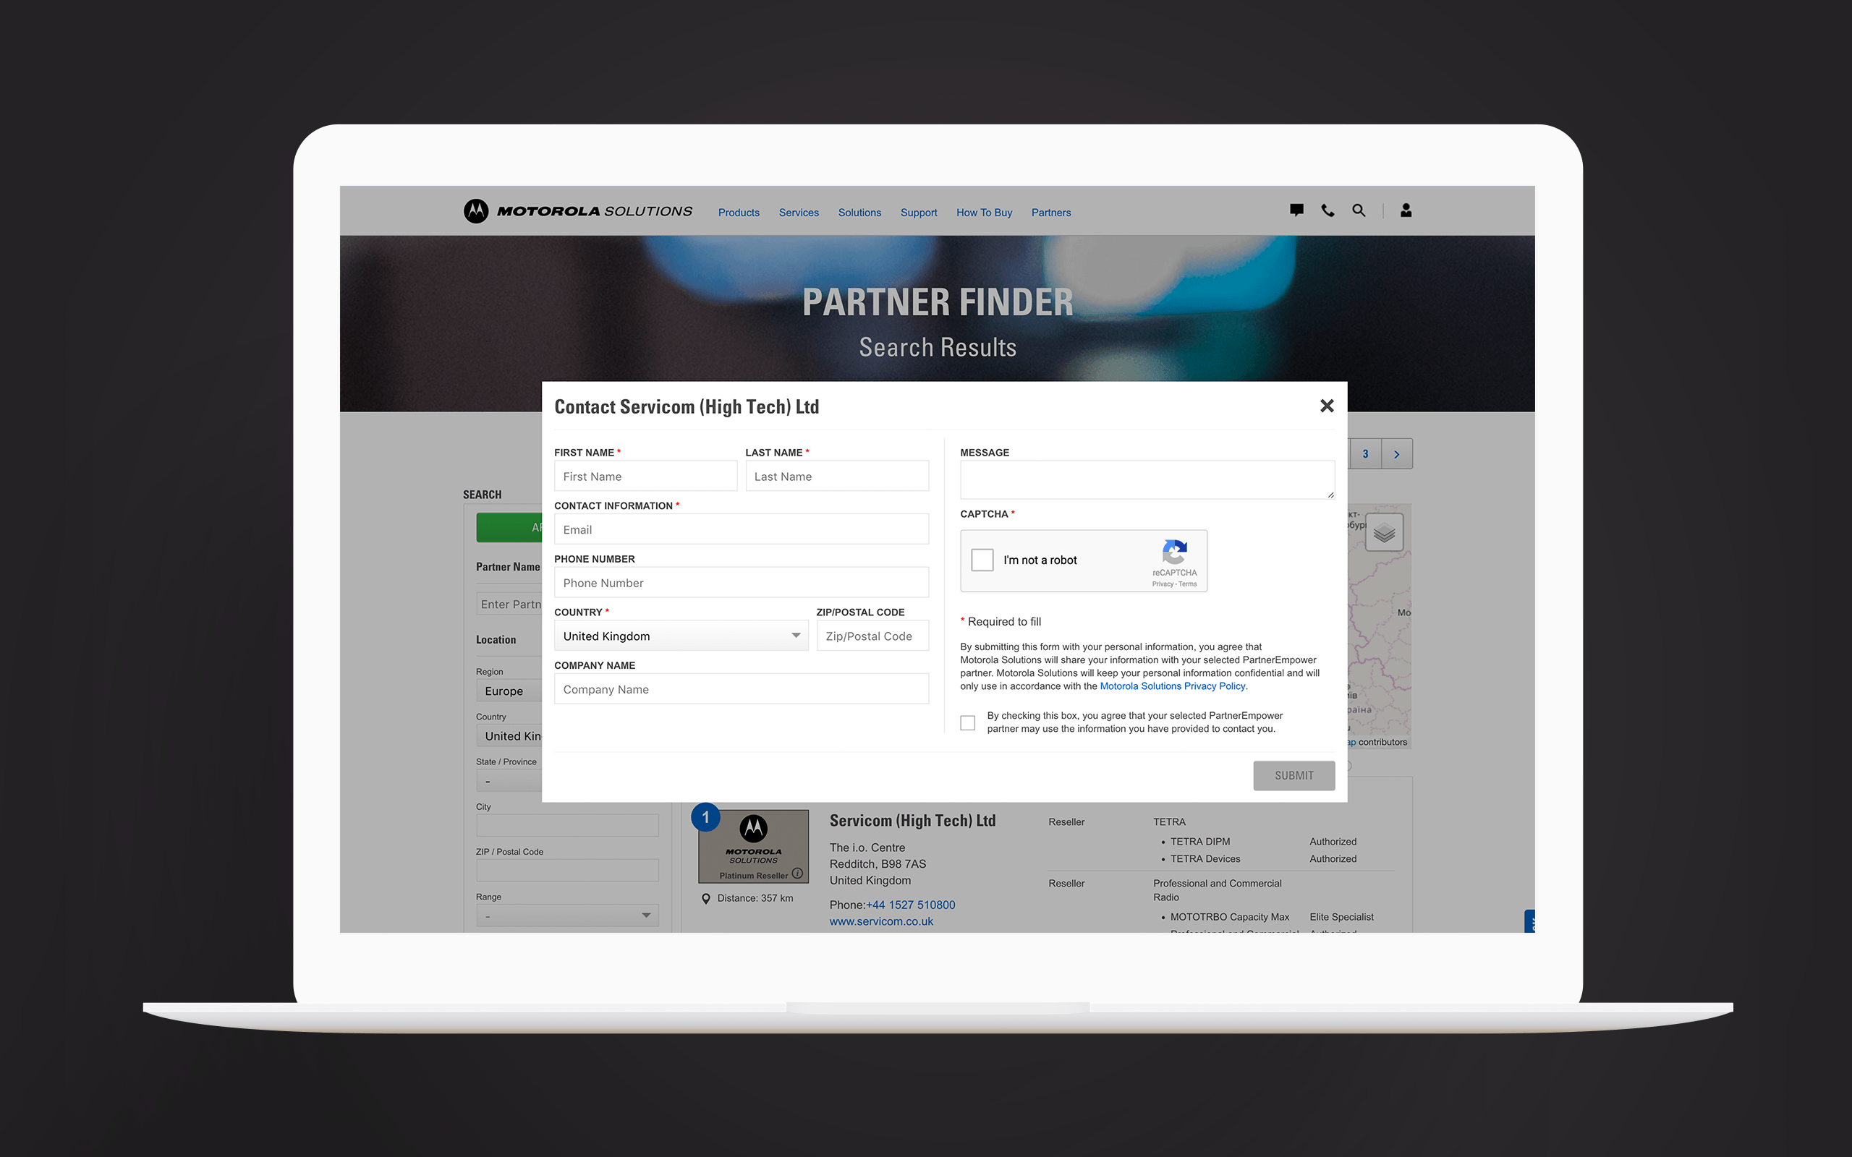Click the Phone Number field

click(742, 583)
